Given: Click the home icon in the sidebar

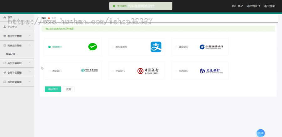Looking at the screenshot, I should (5, 17).
